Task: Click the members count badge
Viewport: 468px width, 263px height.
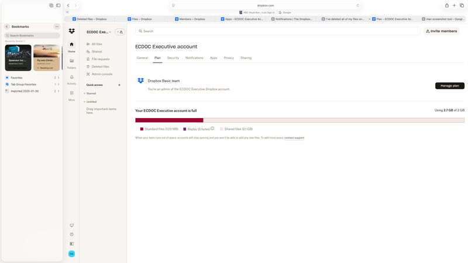Action: click(x=120, y=32)
